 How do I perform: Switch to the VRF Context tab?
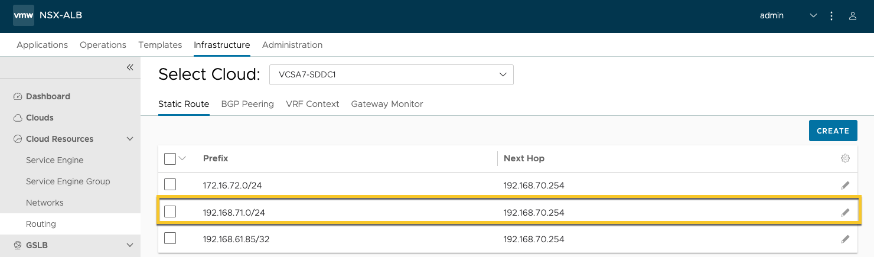coord(312,104)
